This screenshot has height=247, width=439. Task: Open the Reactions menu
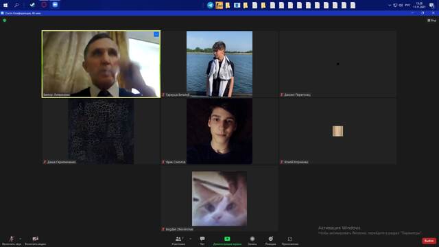click(x=270, y=241)
